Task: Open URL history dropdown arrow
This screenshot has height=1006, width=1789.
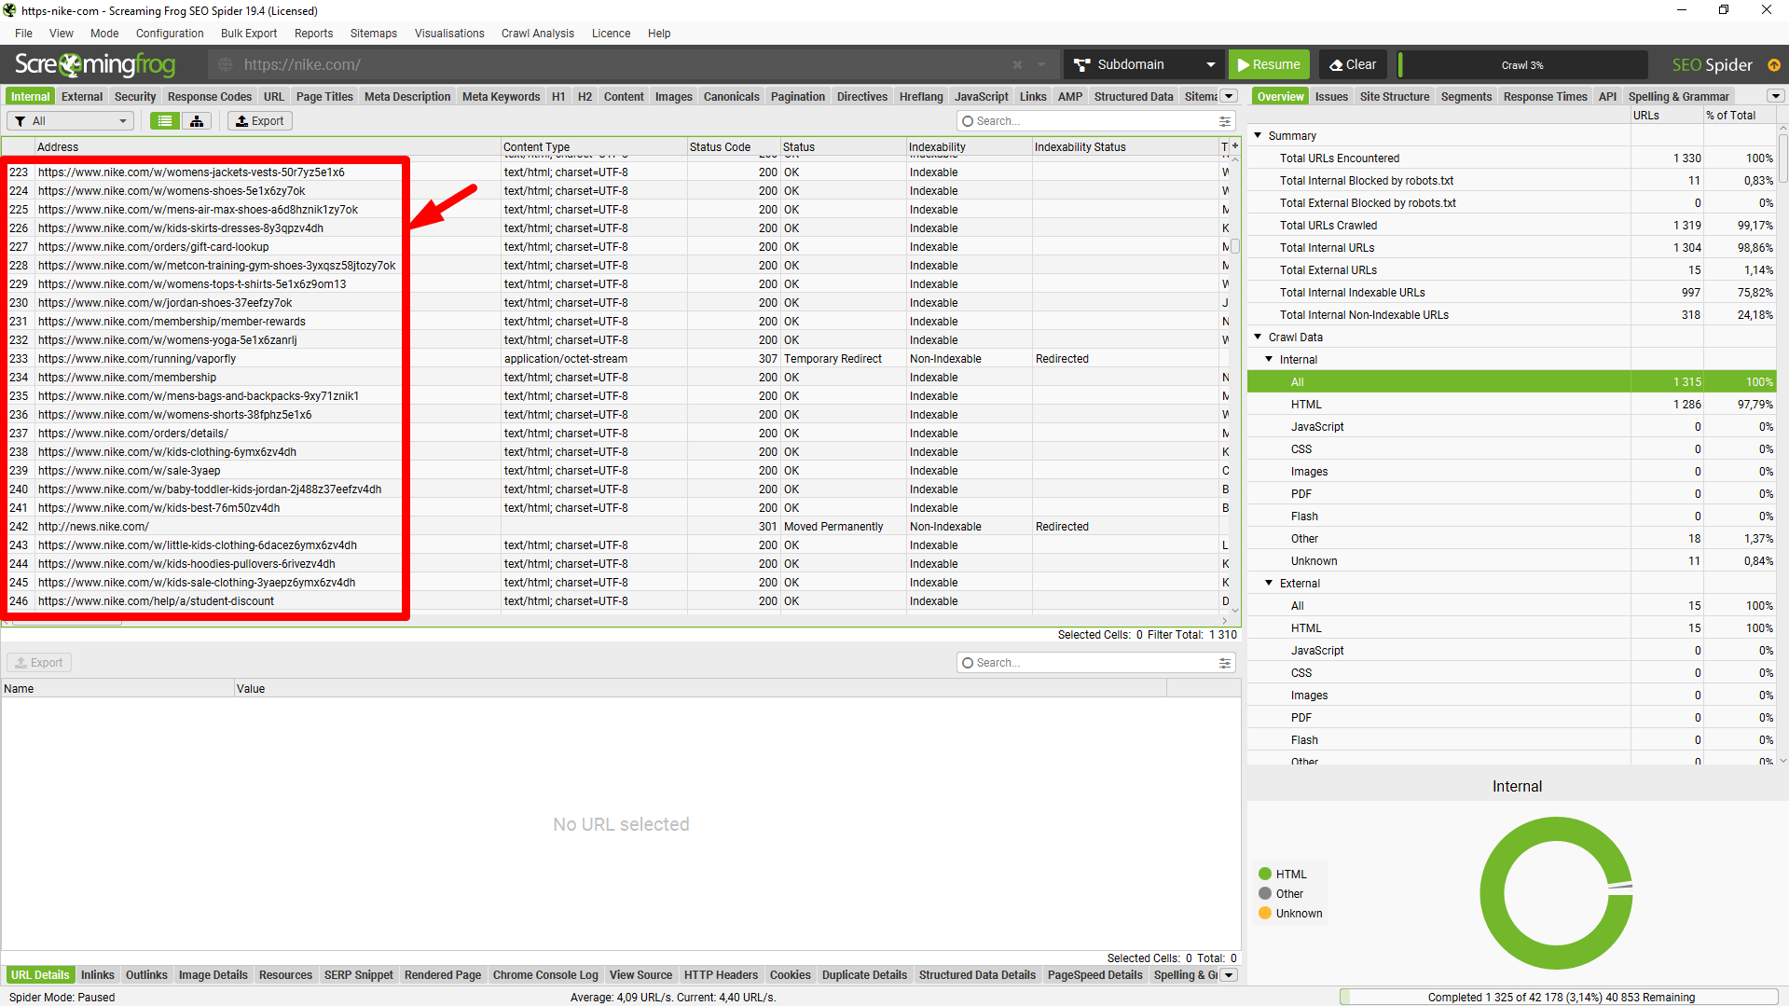Action: tap(1041, 64)
